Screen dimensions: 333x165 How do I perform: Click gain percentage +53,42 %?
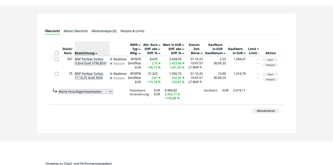click(177, 82)
